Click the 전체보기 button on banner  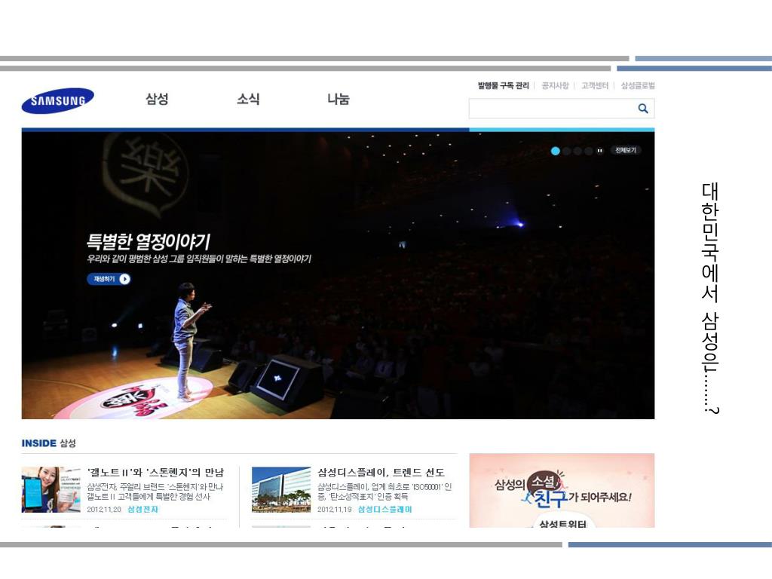(x=626, y=150)
